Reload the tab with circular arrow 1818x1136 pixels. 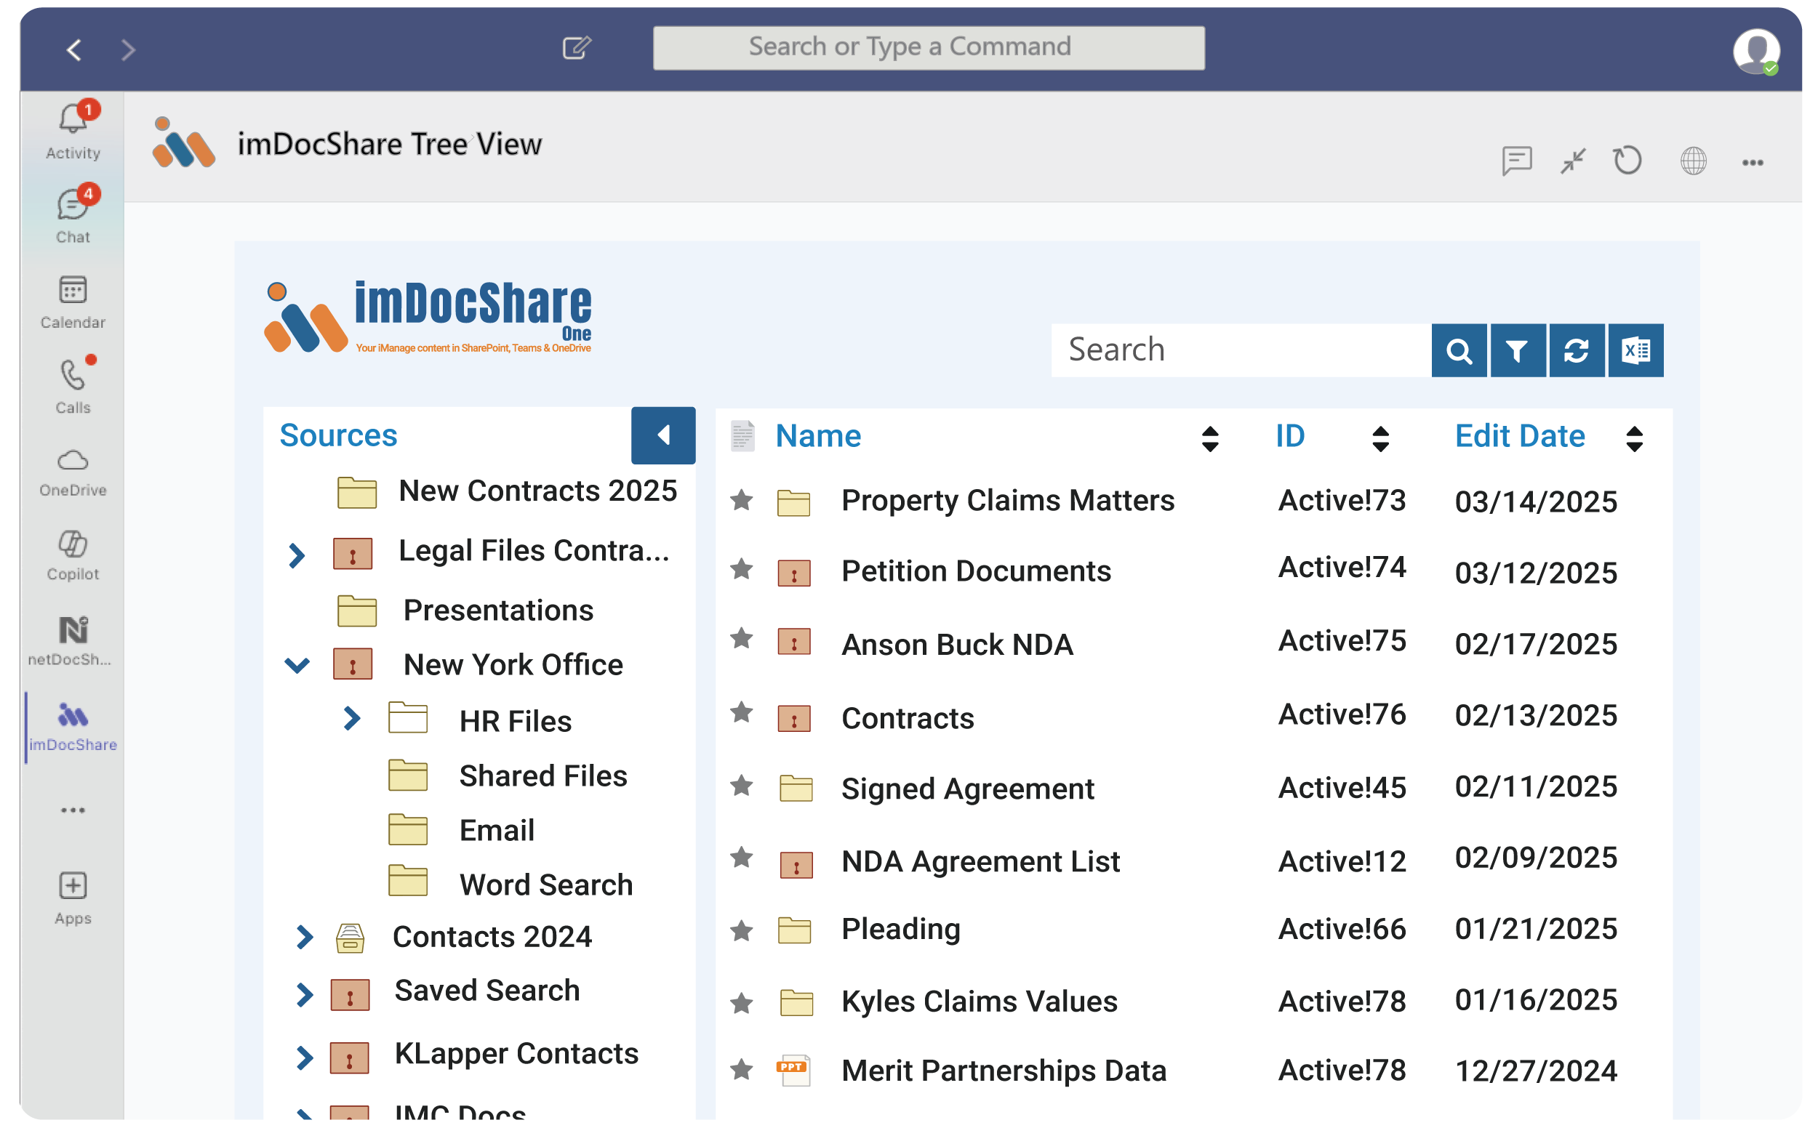(x=1627, y=161)
